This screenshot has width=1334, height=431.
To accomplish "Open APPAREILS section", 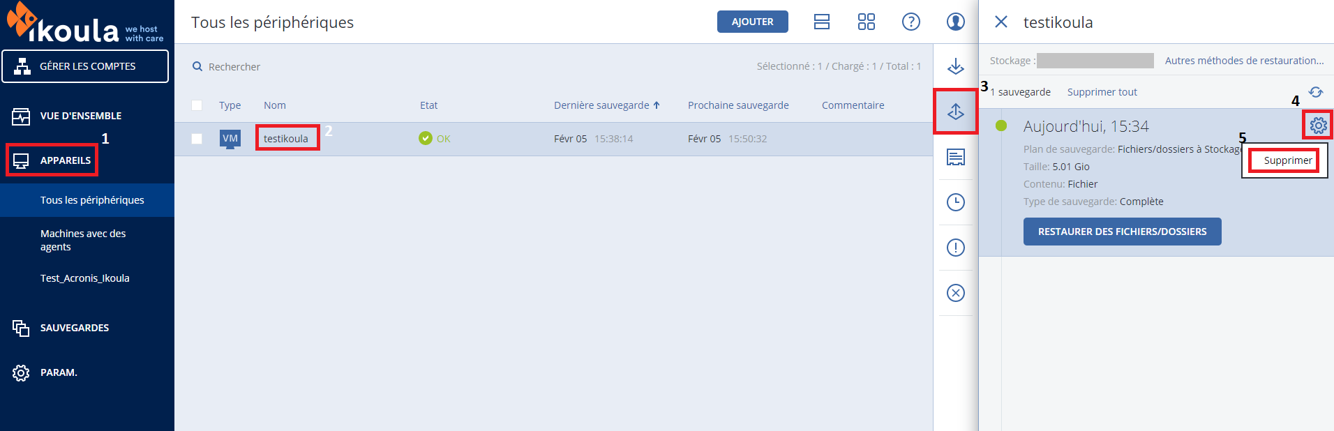I will point(66,160).
